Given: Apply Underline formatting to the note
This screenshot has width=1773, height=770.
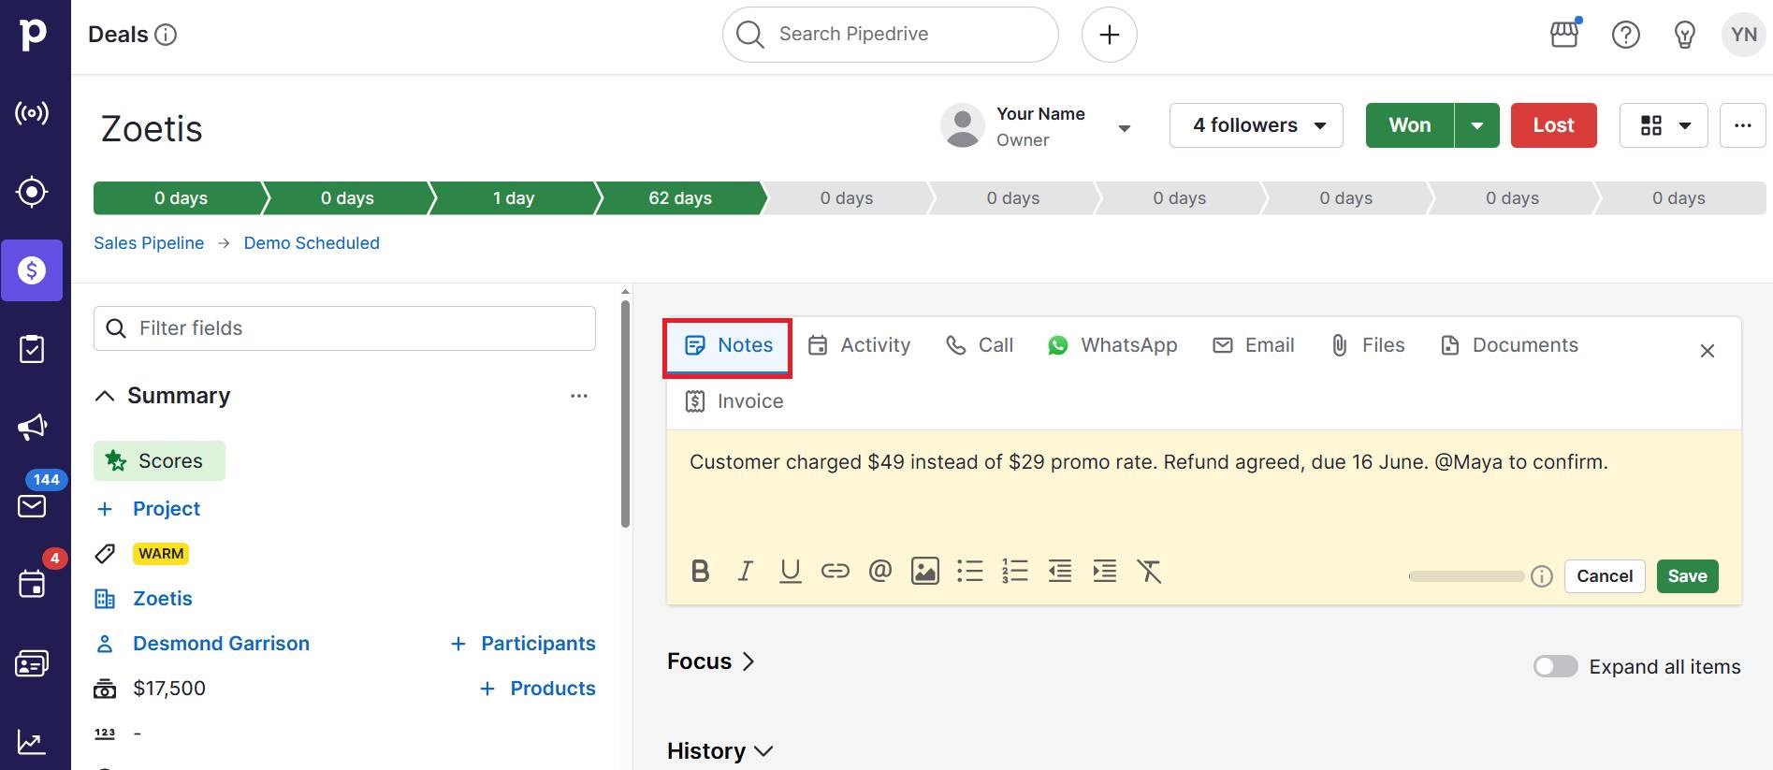Looking at the screenshot, I should 791,571.
